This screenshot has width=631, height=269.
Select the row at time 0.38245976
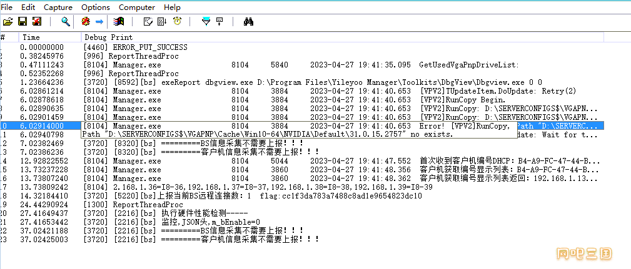coord(302,56)
